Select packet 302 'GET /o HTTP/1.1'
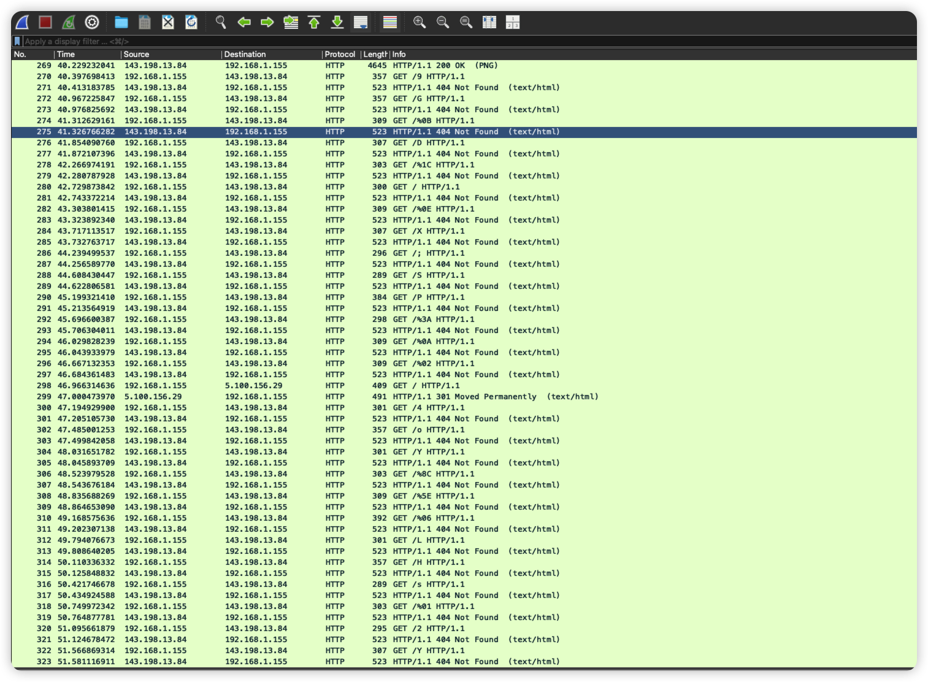 (464, 430)
